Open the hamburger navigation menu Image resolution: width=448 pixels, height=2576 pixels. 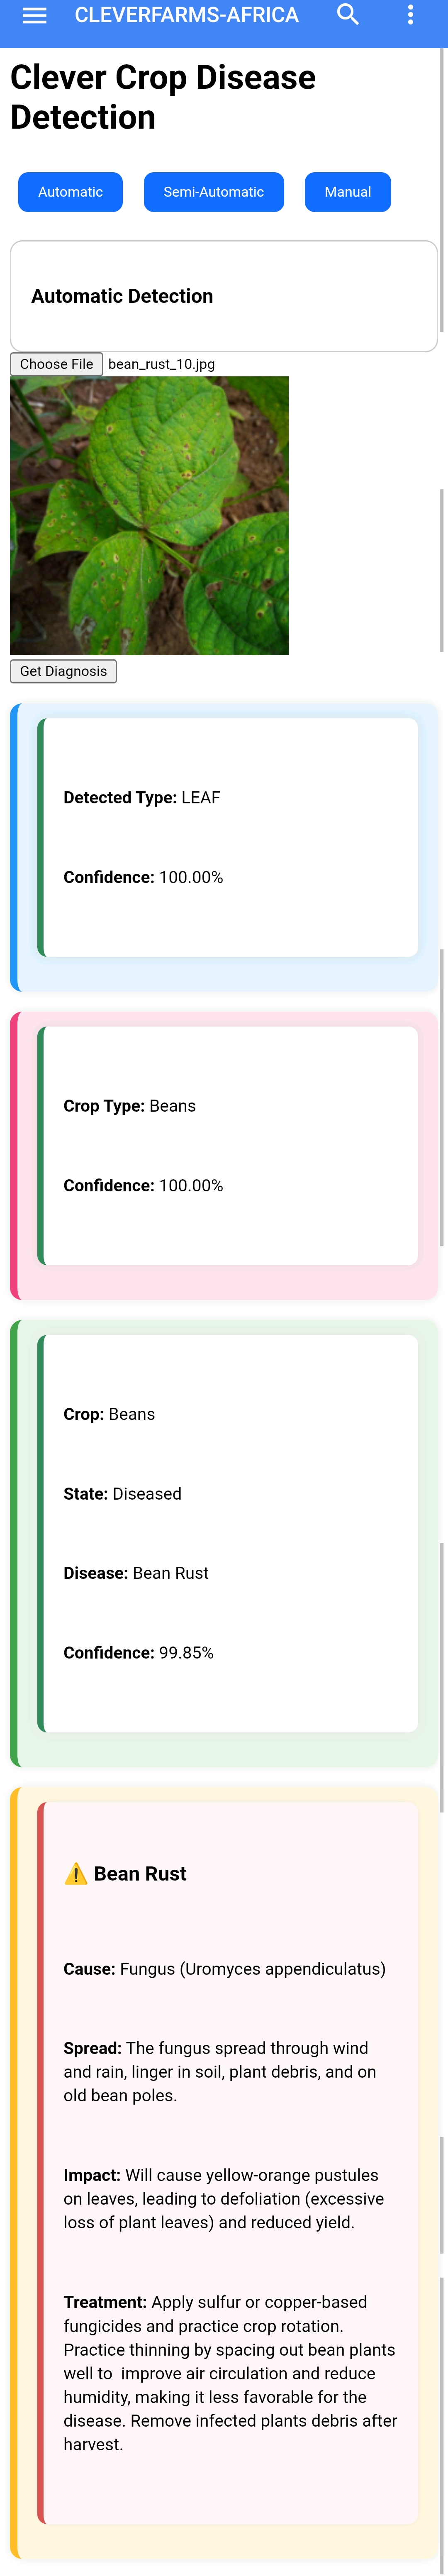point(33,16)
